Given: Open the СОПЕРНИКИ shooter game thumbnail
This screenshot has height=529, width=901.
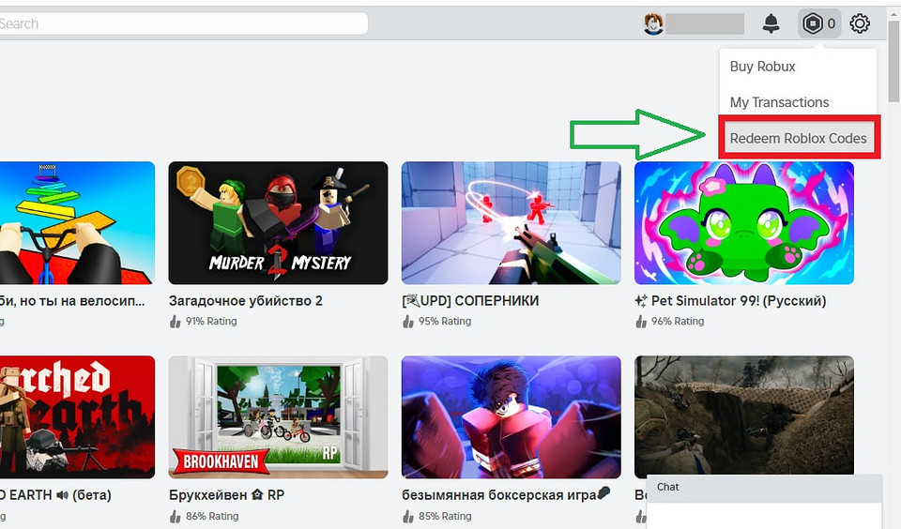Looking at the screenshot, I should 511,222.
